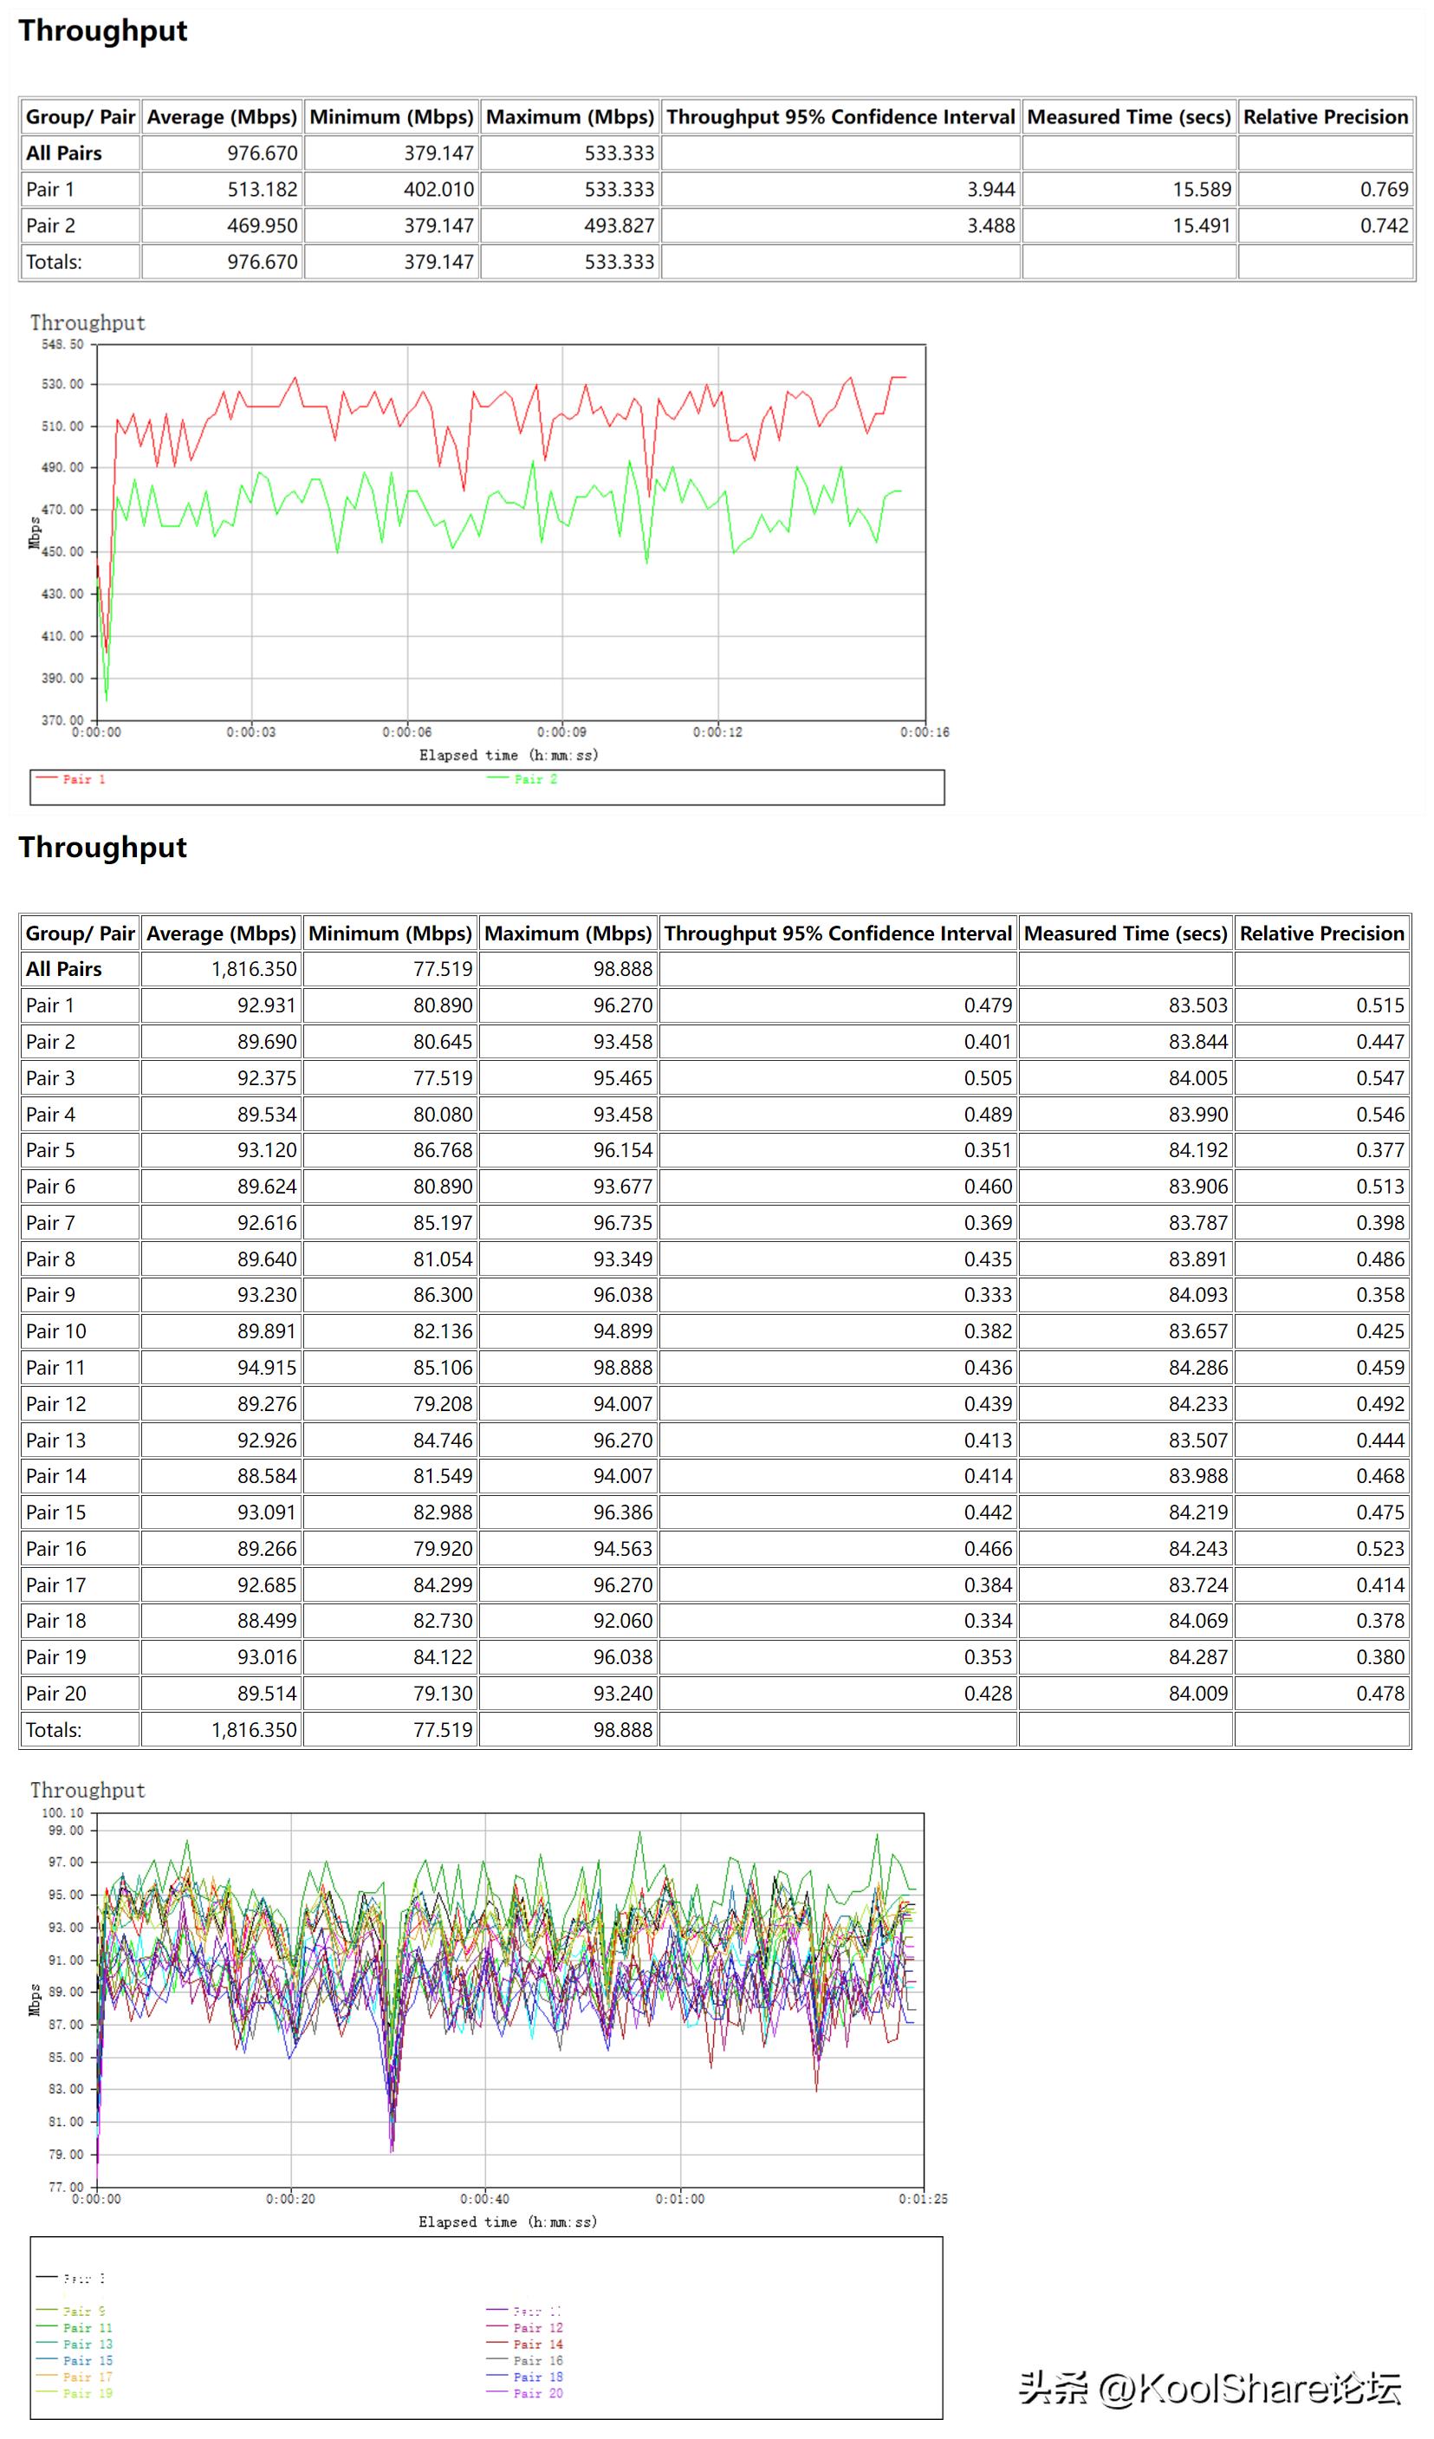
Task: Select "1,816.350" in the second table's All Pairs row
Action: point(254,969)
